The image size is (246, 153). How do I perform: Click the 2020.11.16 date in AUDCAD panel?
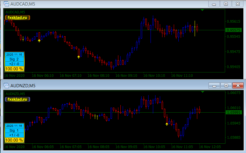tap(14, 55)
